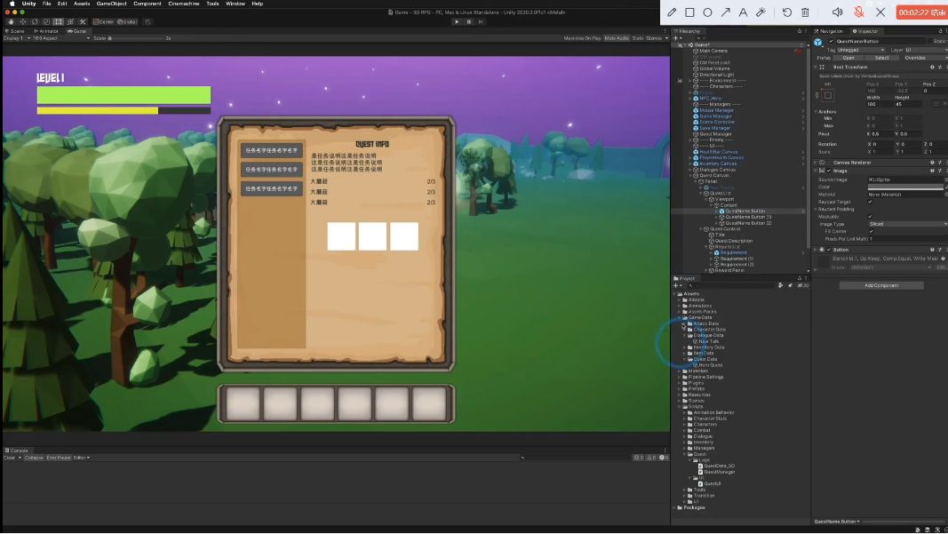This screenshot has width=948, height=534.
Task: Click the prefab Open button
Action: (848, 58)
